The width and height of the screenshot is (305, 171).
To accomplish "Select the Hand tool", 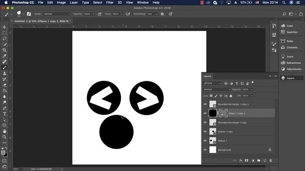I will pos(4,131).
